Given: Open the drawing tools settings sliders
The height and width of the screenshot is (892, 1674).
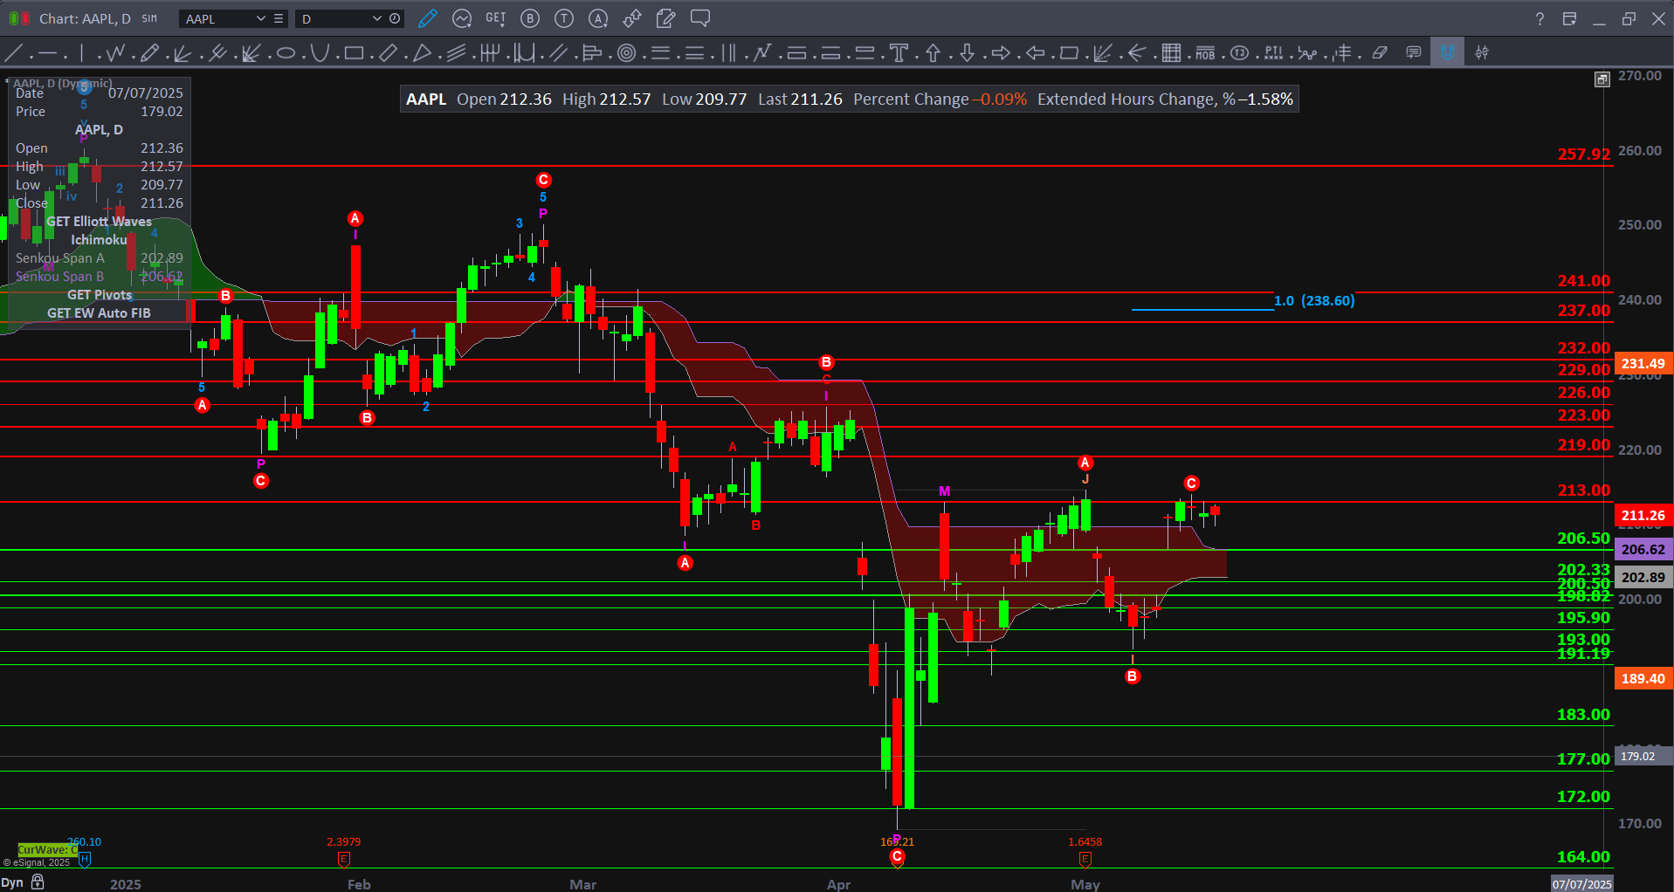Looking at the screenshot, I should pyautogui.click(x=1482, y=53).
